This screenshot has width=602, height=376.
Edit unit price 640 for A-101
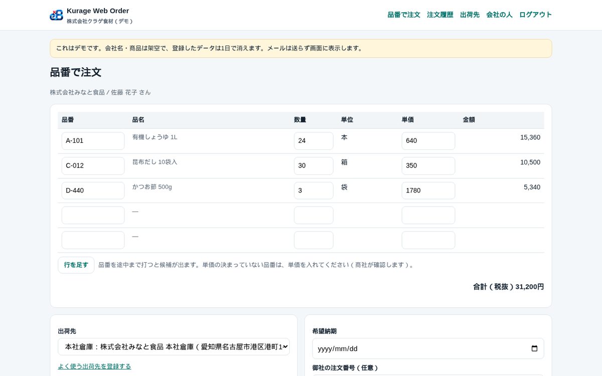click(x=428, y=141)
